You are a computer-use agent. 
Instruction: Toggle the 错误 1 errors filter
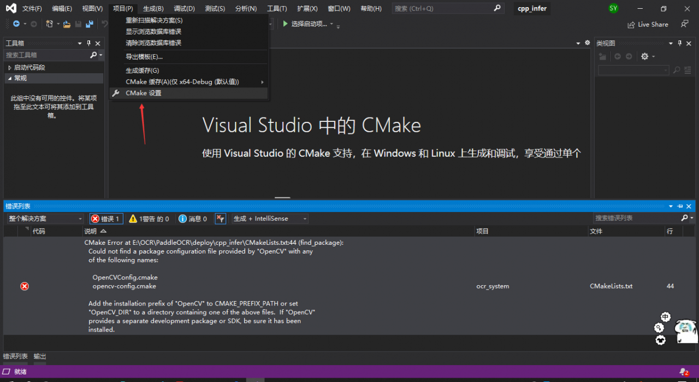105,219
